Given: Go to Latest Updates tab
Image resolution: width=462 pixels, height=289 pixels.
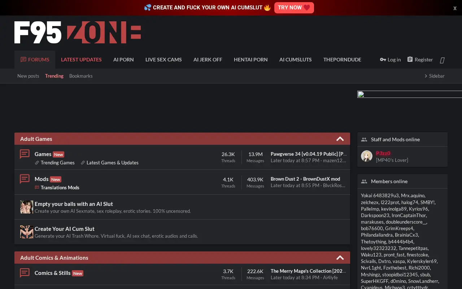Looking at the screenshot, I should tap(81, 60).
